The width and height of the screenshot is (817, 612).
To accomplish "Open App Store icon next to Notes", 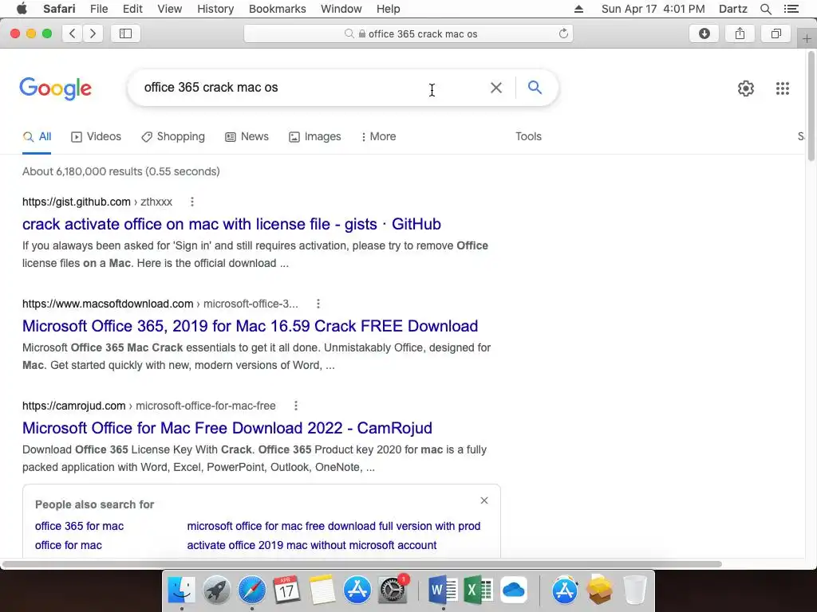I will pos(357,590).
